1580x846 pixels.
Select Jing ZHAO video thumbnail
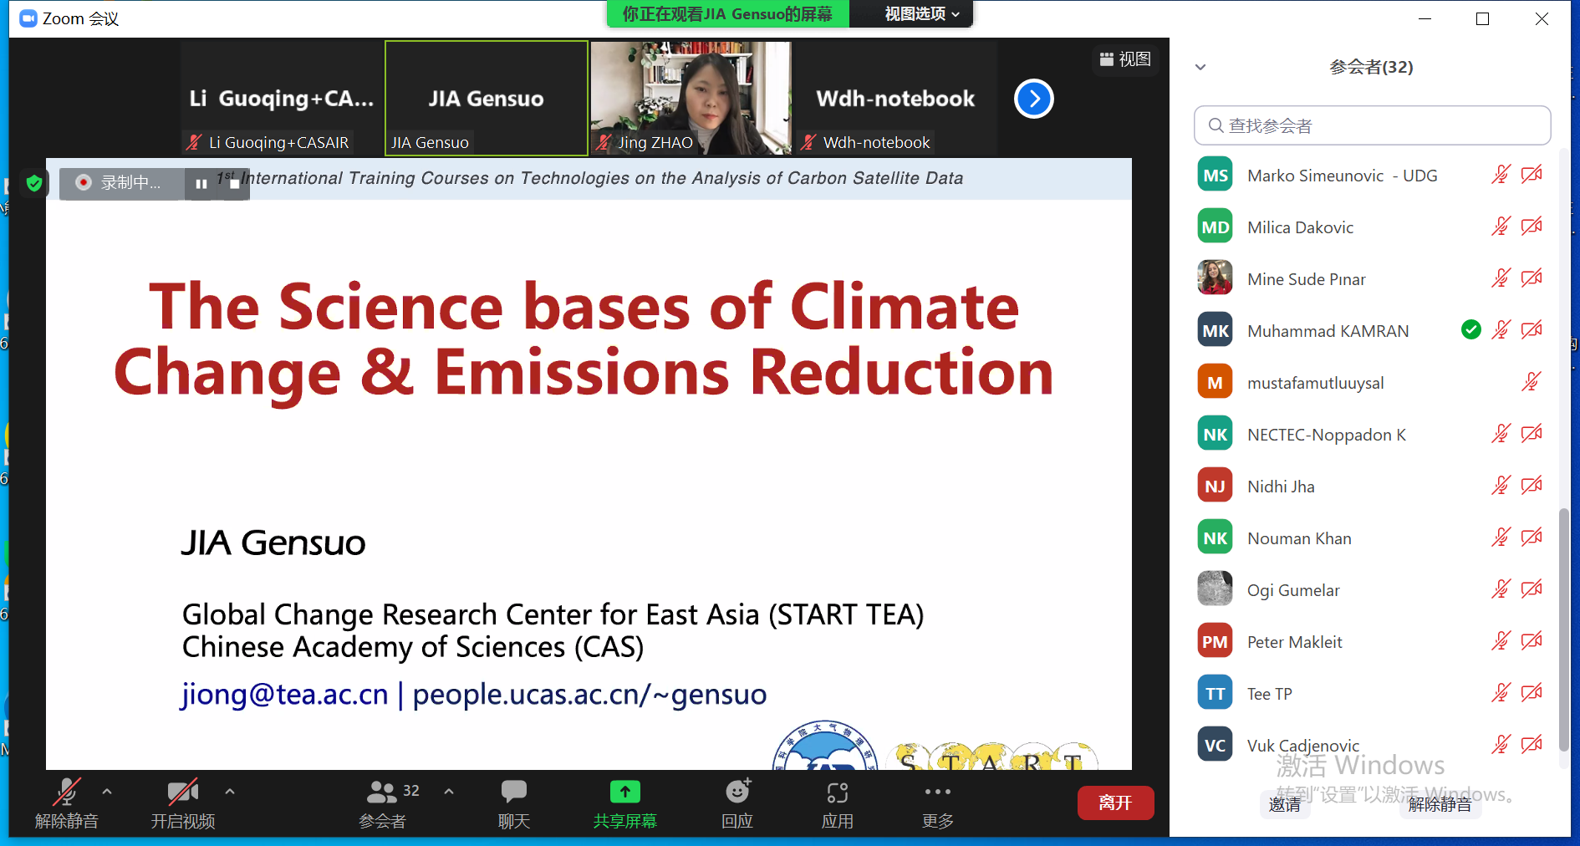691,98
